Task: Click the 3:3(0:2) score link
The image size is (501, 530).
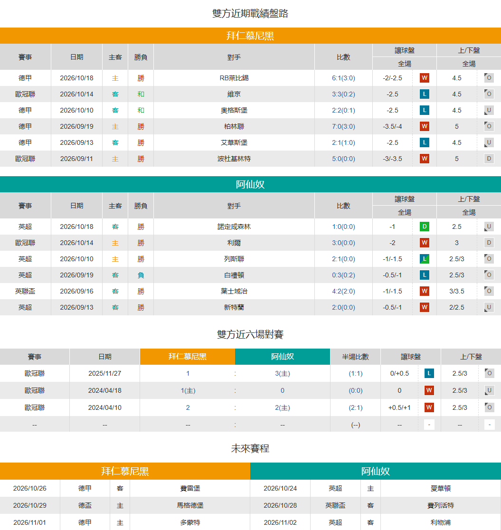Action: 343,94
